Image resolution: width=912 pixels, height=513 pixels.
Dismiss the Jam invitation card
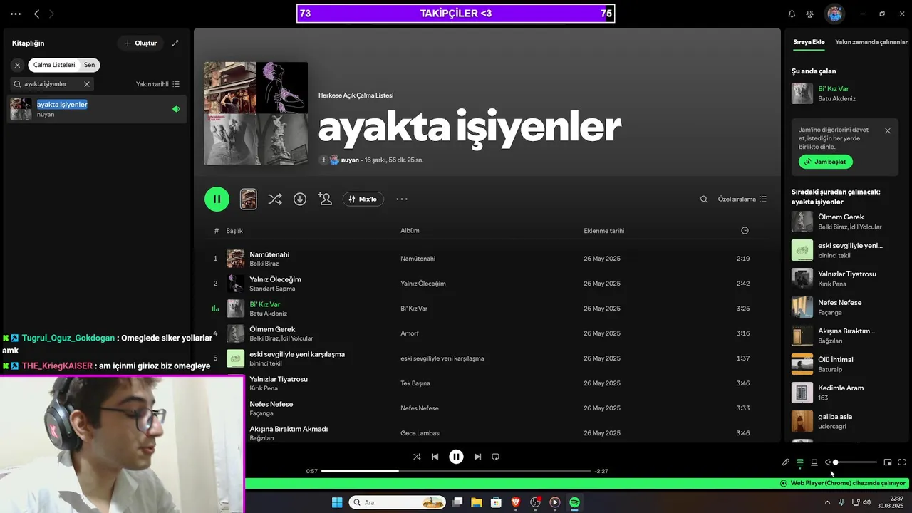point(888,131)
